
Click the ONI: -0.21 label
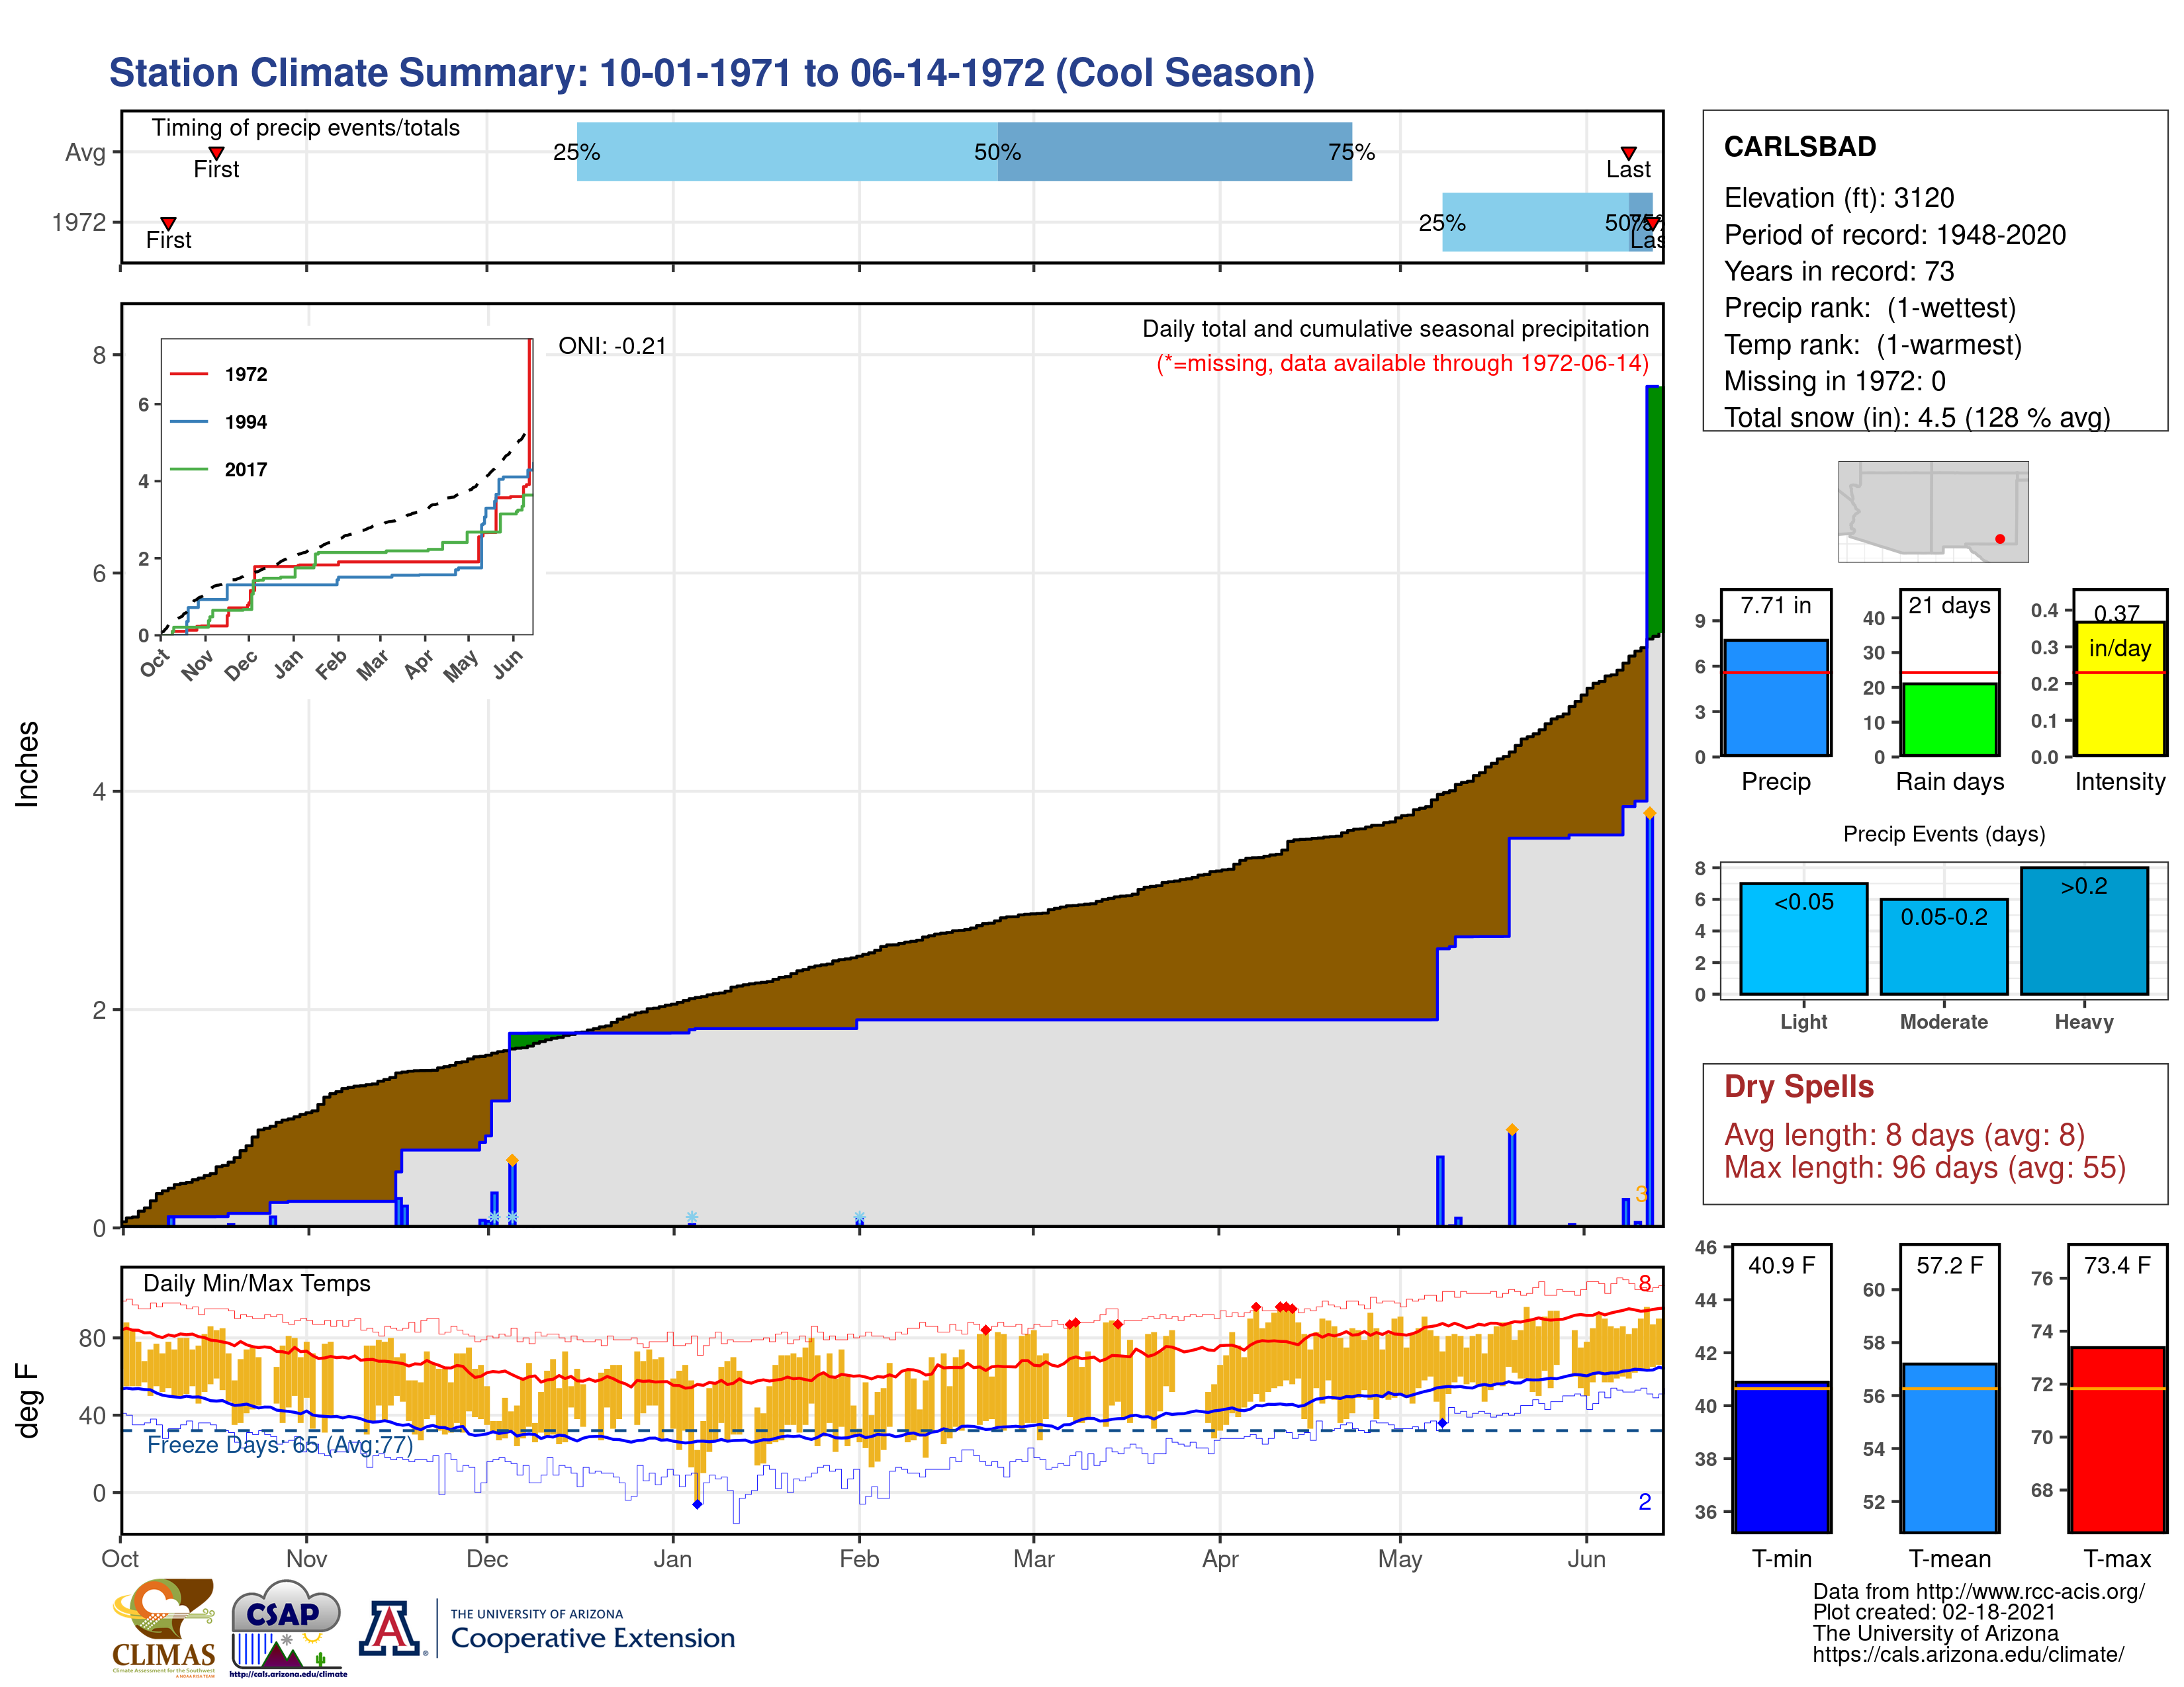pyautogui.click(x=612, y=346)
